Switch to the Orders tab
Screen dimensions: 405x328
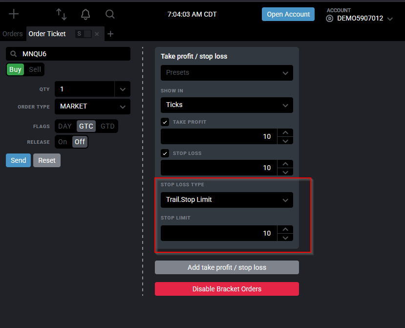tap(12, 34)
